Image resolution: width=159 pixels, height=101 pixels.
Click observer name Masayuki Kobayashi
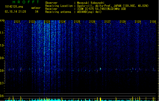click(91, 3)
